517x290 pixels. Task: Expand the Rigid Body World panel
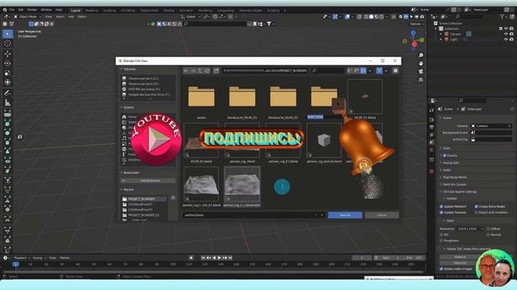point(453,177)
